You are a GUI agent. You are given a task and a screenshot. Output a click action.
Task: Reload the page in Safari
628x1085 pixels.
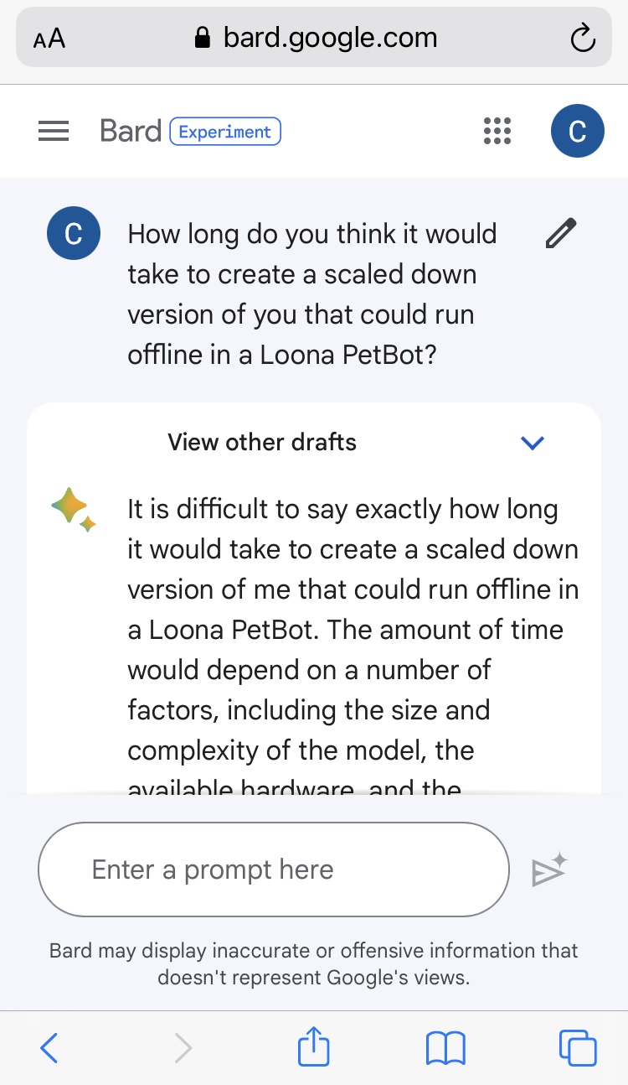click(x=581, y=38)
